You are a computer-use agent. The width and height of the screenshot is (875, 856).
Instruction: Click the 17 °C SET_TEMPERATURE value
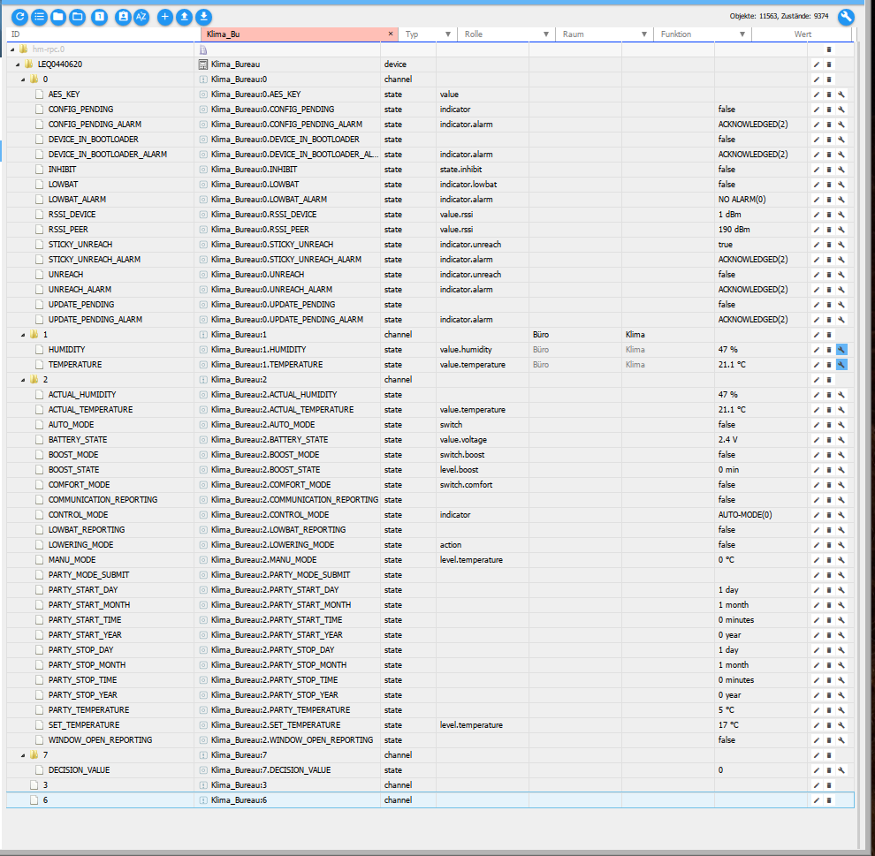728,725
